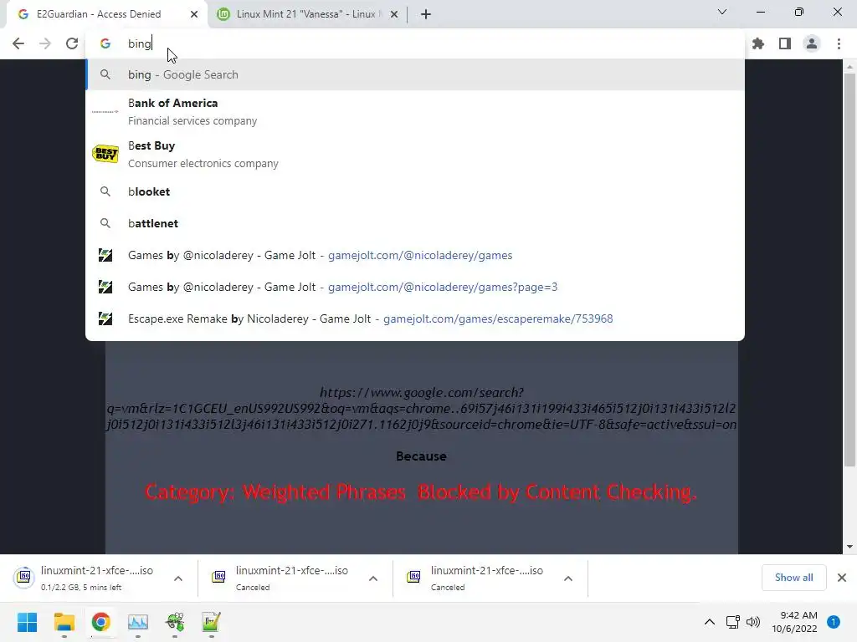Go back with the browser back arrow
This screenshot has width=857, height=642.
point(18,43)
